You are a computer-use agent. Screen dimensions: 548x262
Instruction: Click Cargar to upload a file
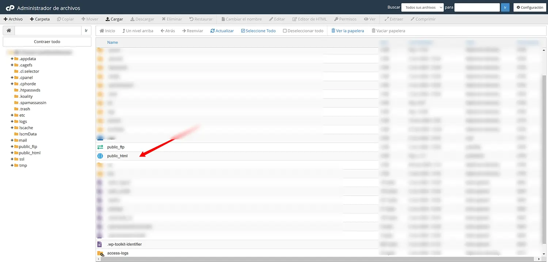pyautogui.click(x=114, y=19)
